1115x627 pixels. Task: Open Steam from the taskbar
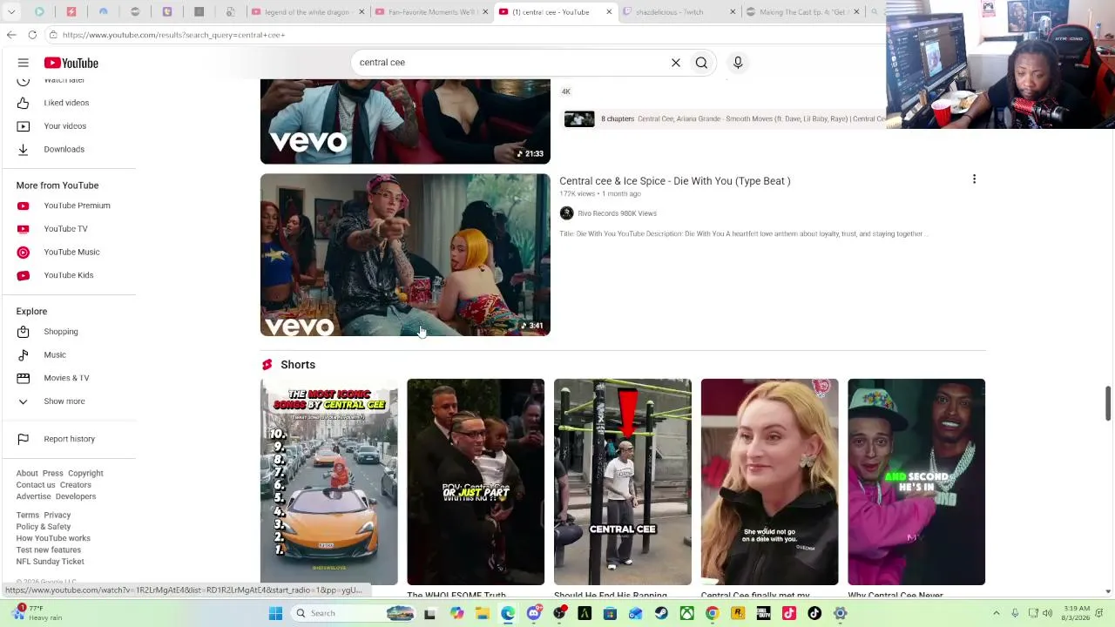coord(661,613)
